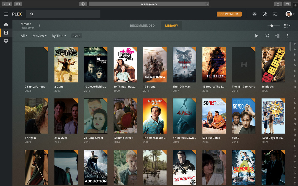Viewport: 298px width, 186px height.
Task: Adjust the poster size slider
Action: coord(274,26)
